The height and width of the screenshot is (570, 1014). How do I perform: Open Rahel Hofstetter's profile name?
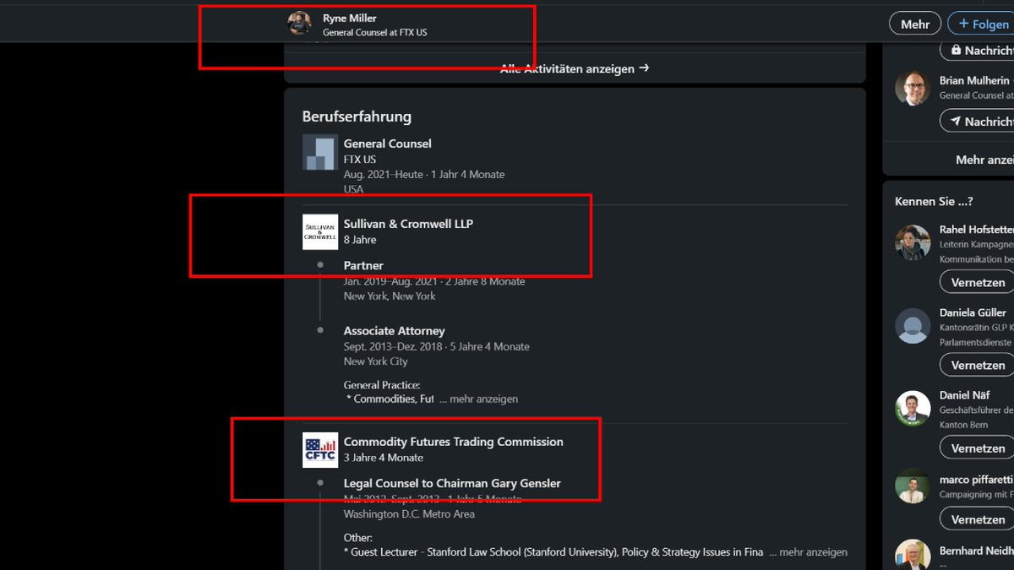pos(976,230)
